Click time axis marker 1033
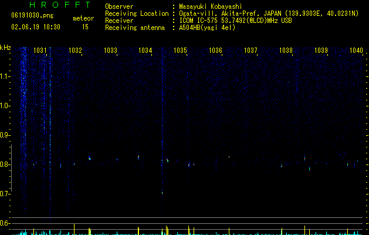369x235 pixels. pos(110,50)
